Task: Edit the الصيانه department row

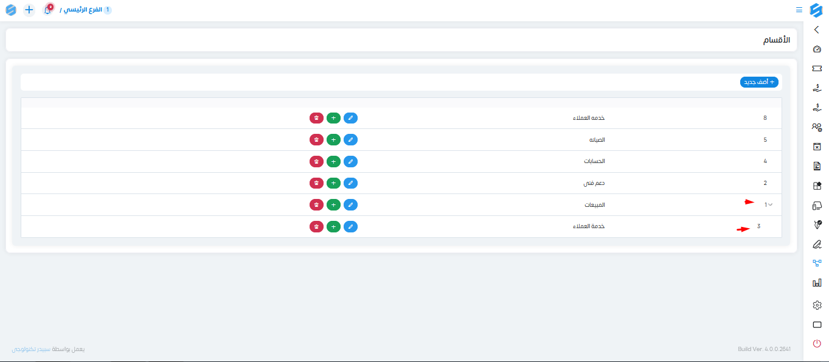Action: 350,139
